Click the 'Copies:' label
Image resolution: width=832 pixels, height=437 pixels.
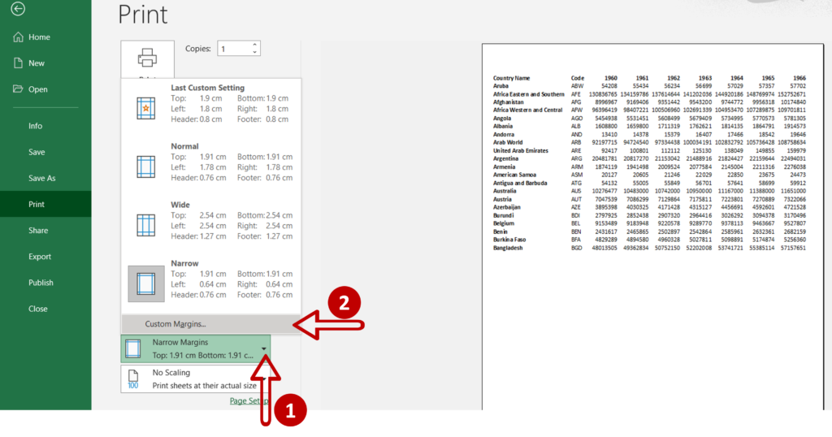click(198, 48)
